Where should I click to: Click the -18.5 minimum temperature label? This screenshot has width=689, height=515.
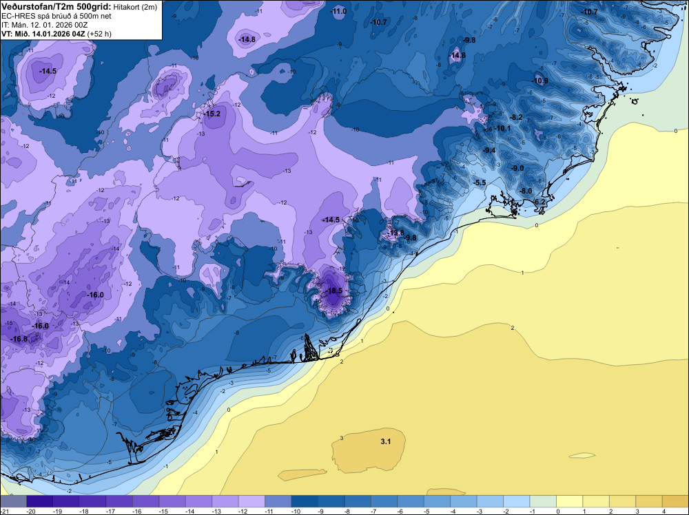[x=335, y=291]
